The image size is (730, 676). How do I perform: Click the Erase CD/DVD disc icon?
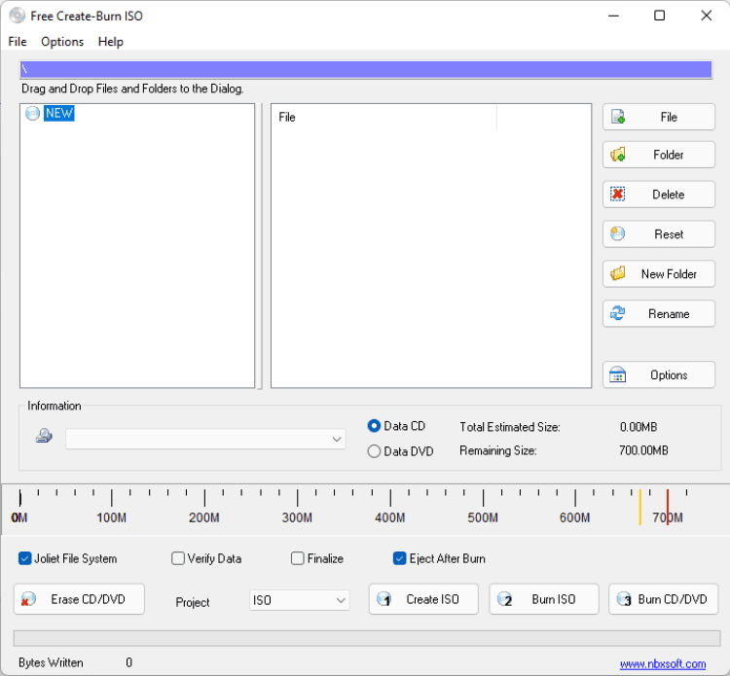pyautogui.click(x=28, y=599)
